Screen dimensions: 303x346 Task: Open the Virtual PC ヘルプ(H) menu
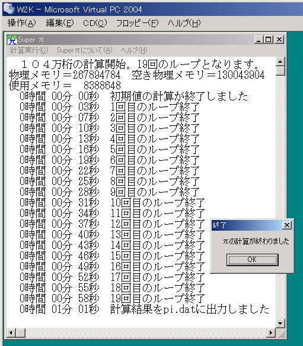tap(184, 23)
